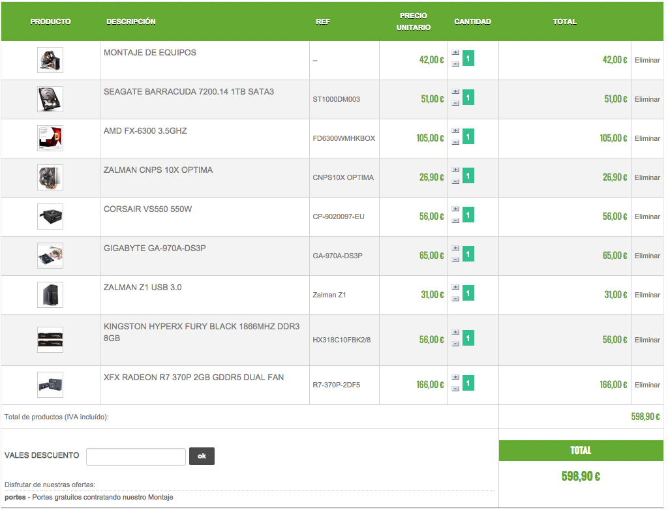
Task: Increase quantity of GIGABYTE GA-970A-DS3P
Action: tap(455, 248)
